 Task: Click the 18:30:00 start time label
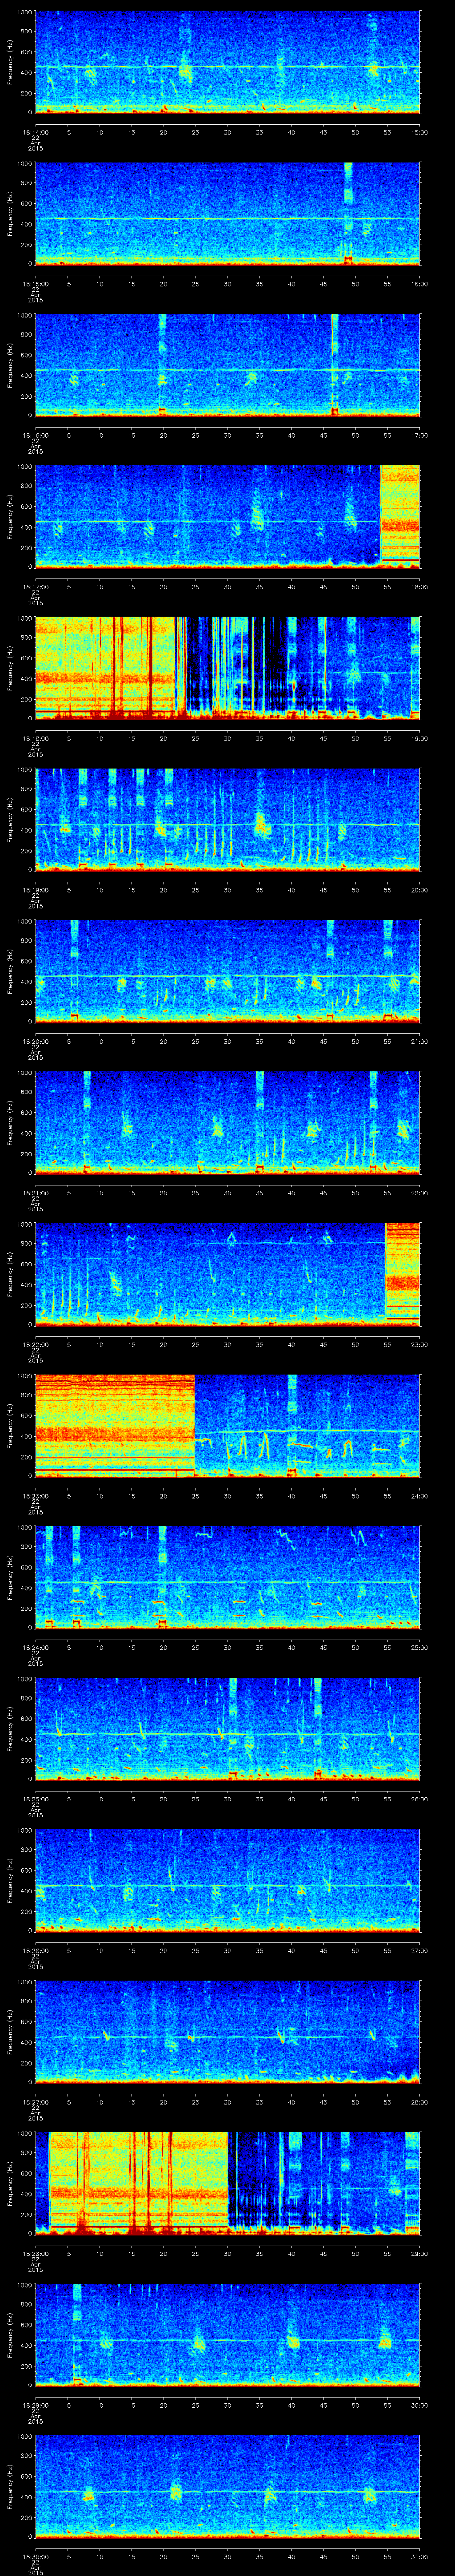tap(35, 2556)
